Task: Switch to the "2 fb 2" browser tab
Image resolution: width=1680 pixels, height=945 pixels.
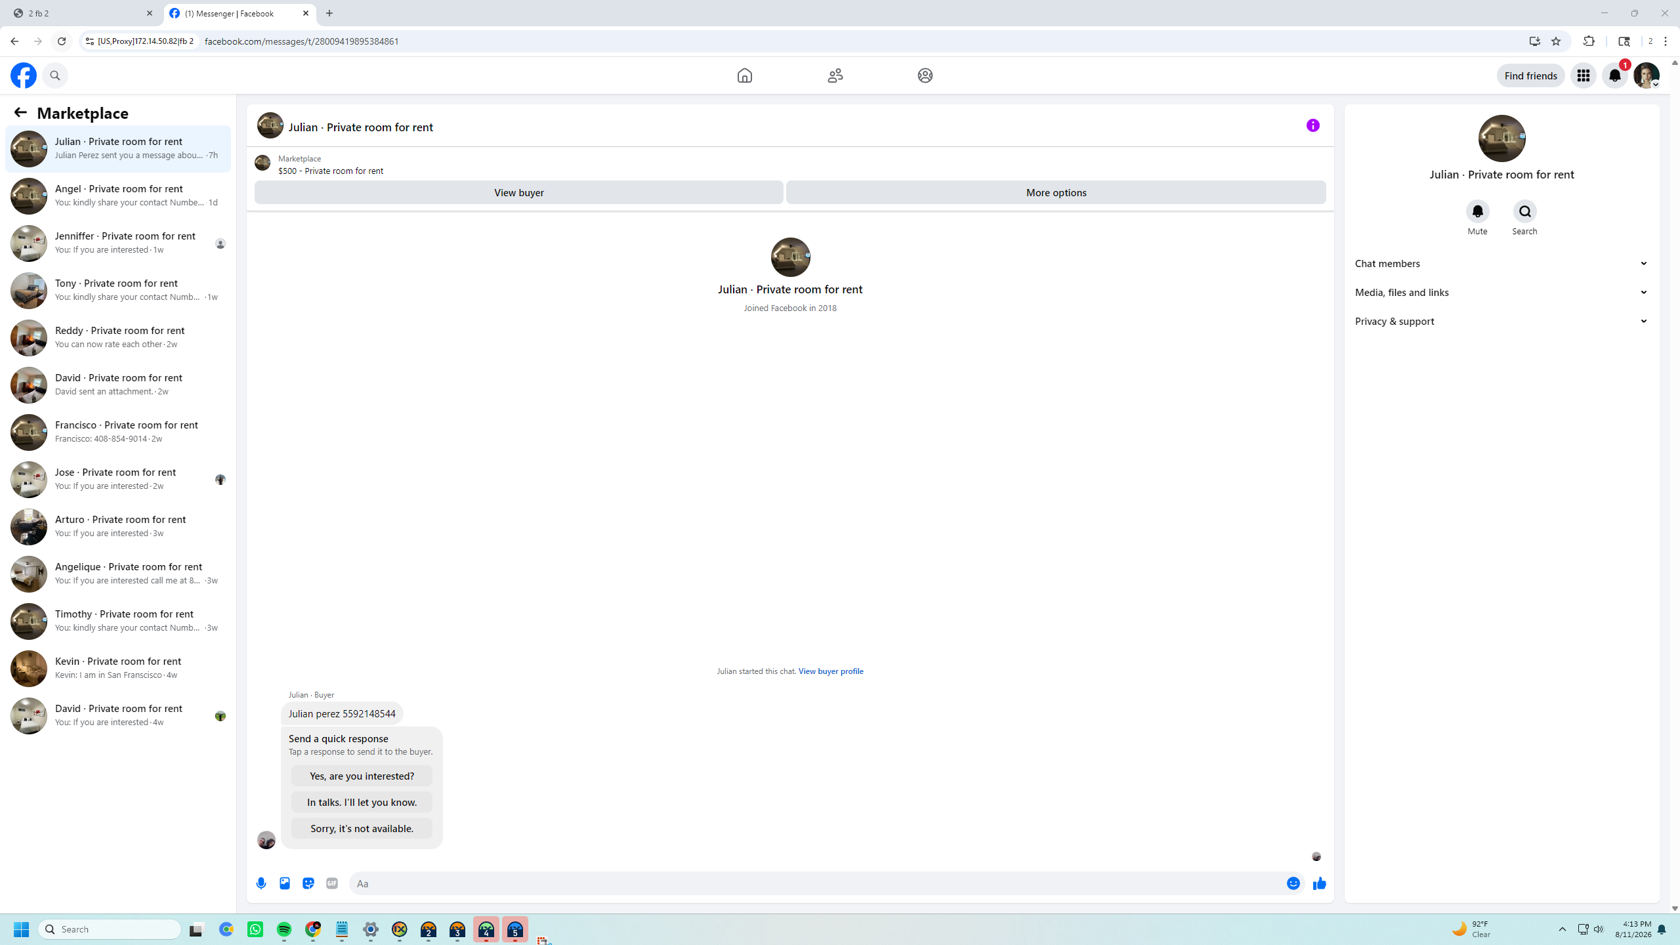Action: coord(83,13)
